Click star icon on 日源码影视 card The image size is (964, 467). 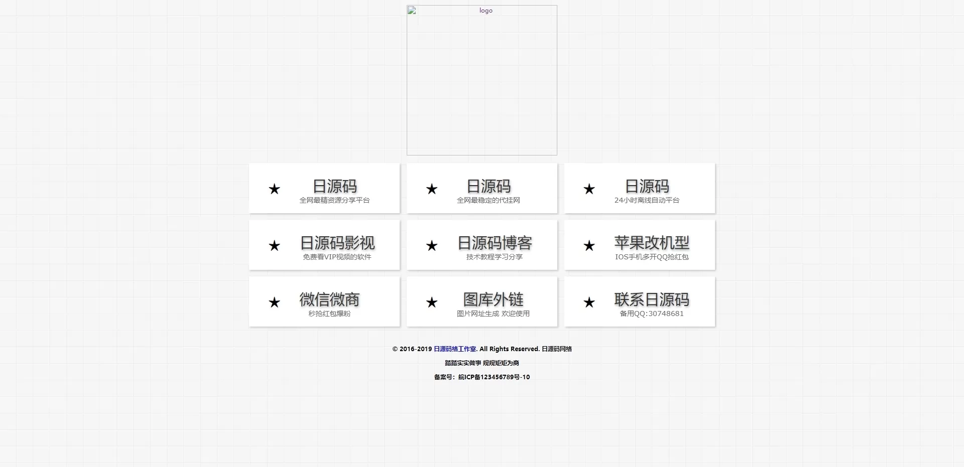274,246
